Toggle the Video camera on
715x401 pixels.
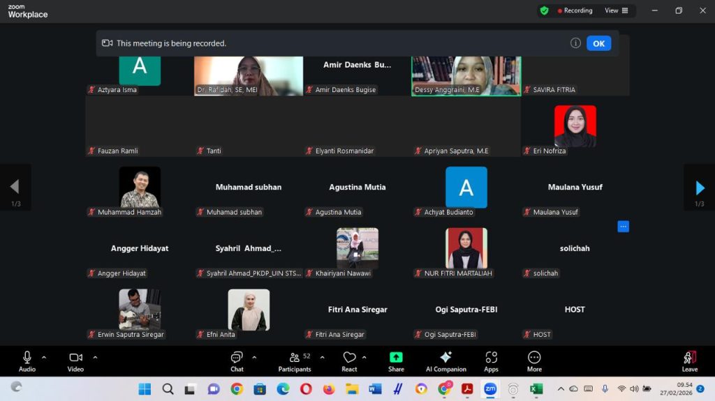tap(75, 358)
